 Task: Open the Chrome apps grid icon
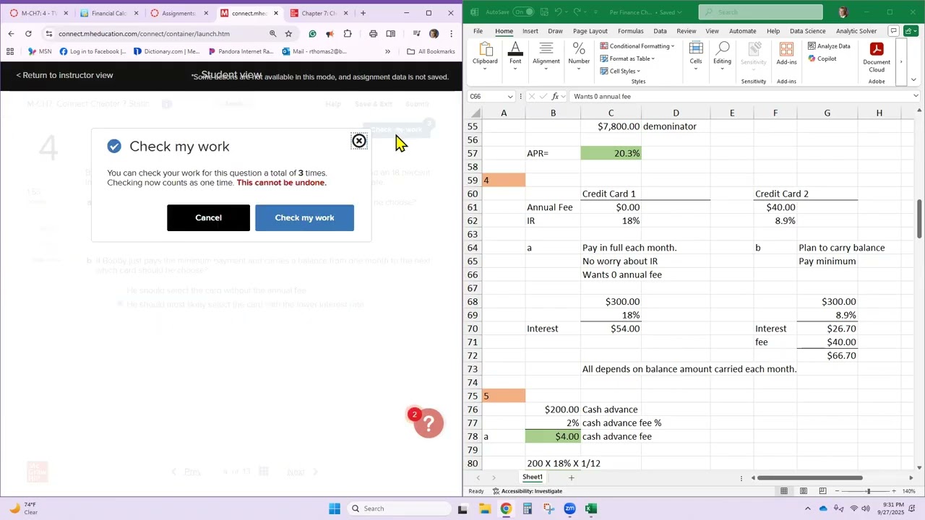[10, 51]
